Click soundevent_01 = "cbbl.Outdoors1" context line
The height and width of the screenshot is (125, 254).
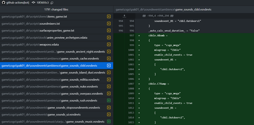point(178,21)
